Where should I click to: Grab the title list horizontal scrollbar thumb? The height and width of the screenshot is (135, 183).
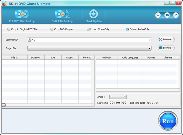click(4, 105)
